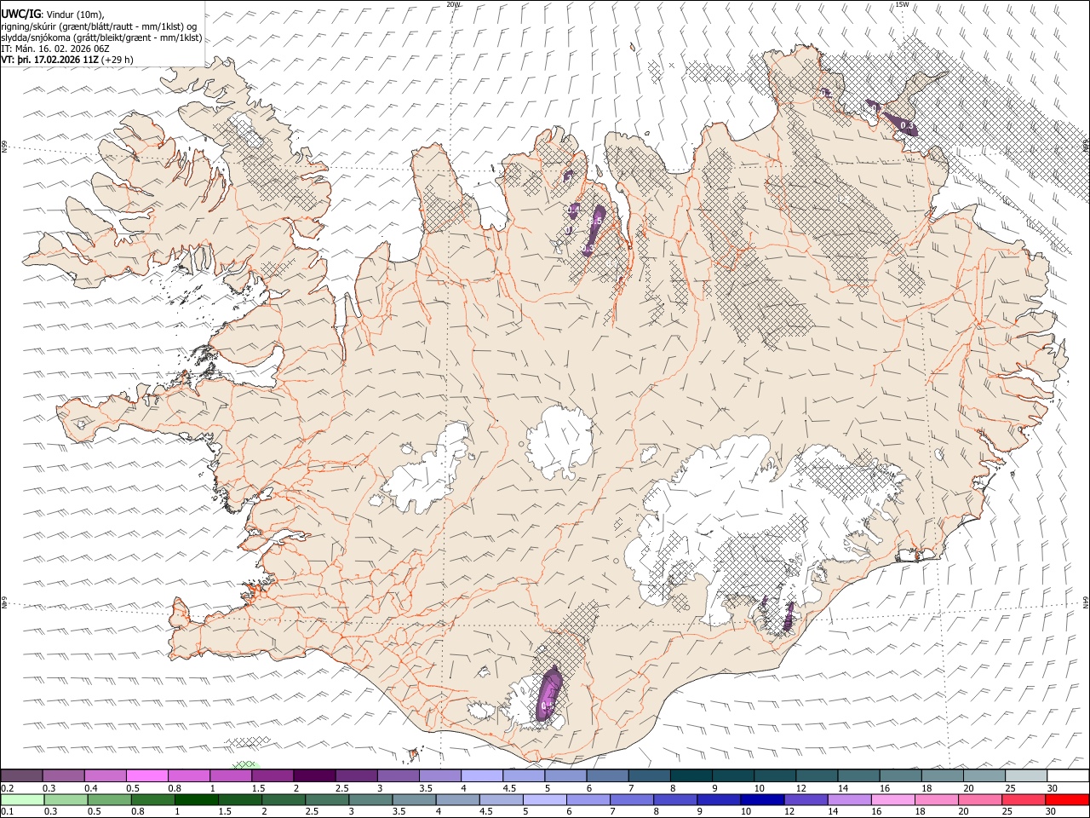The image size is (1090, 818).
Task: Click the small island off the southwest coast
Action: 413,754
